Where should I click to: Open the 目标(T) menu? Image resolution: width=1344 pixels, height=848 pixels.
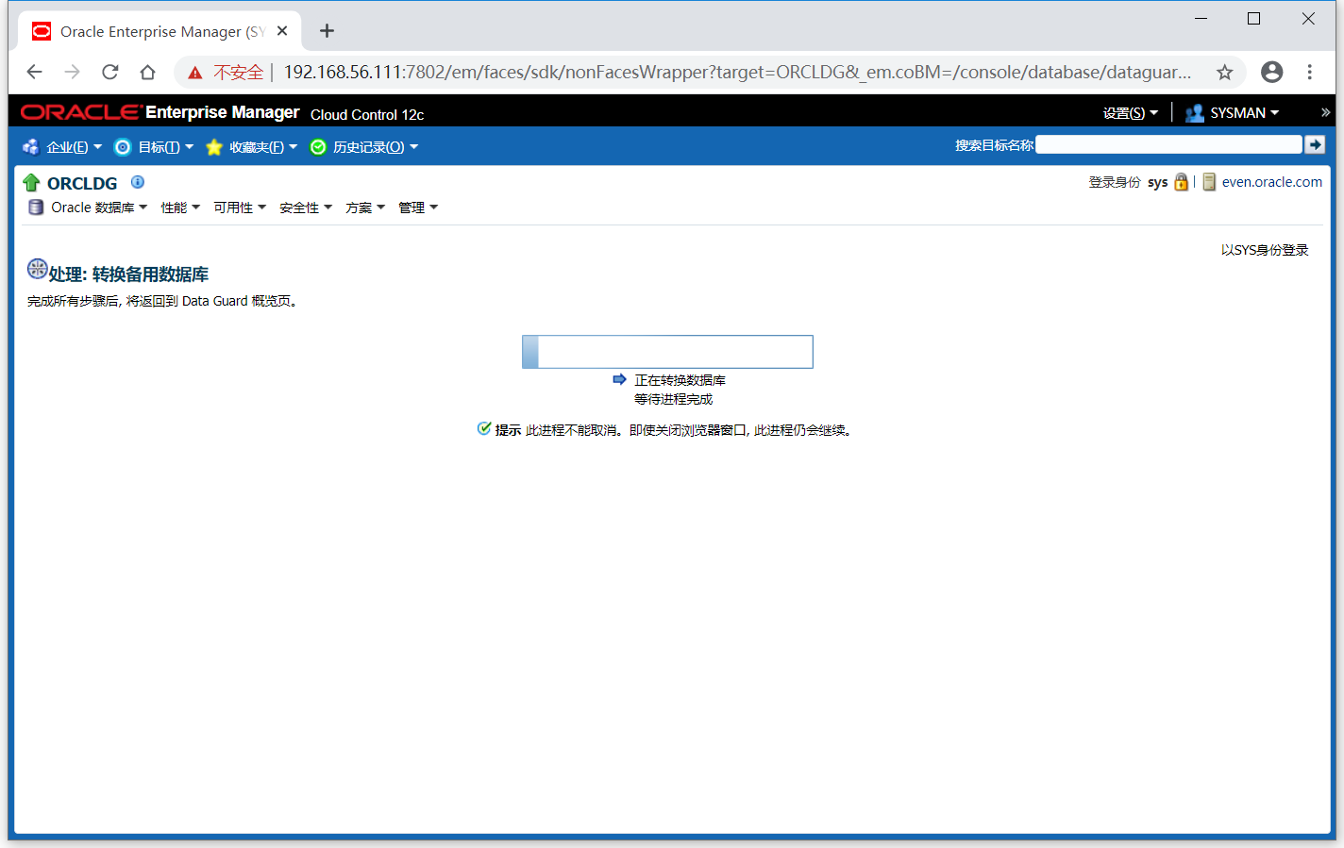pyautogui.click(x=165, y=147)
